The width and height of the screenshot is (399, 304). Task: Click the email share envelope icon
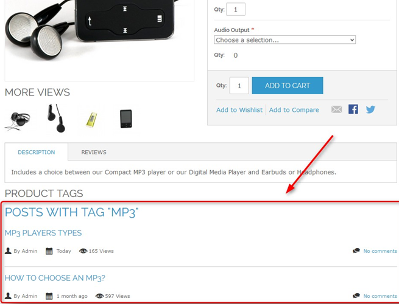pos(336,109)
